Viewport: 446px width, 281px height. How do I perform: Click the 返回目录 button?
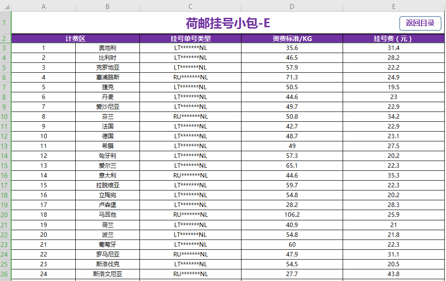tap(420, 23)
